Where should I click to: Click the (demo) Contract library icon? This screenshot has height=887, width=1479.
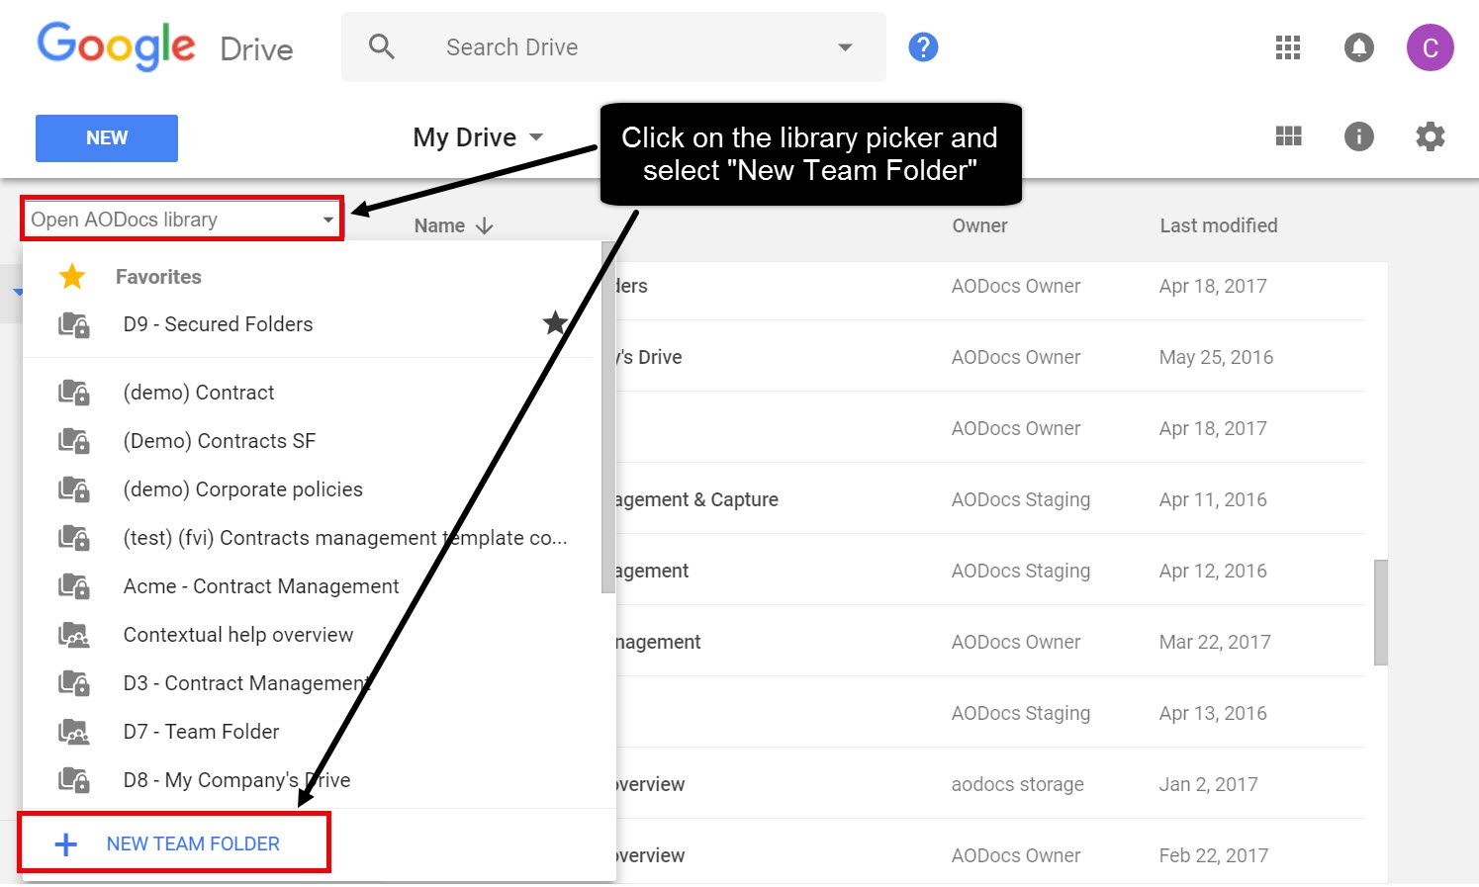(x=74, y=393)
